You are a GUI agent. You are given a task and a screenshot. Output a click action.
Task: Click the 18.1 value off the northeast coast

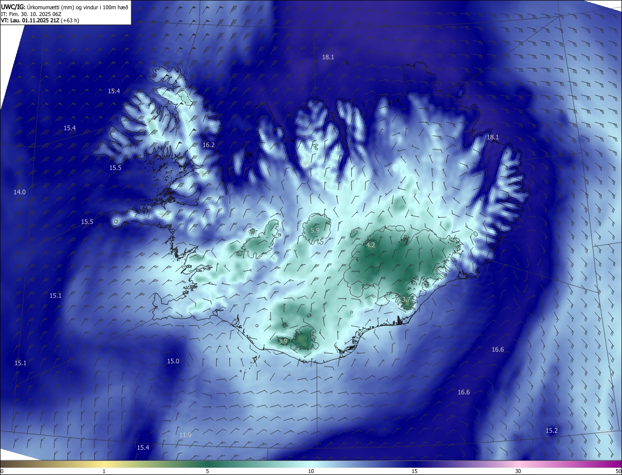click(493, 137)
